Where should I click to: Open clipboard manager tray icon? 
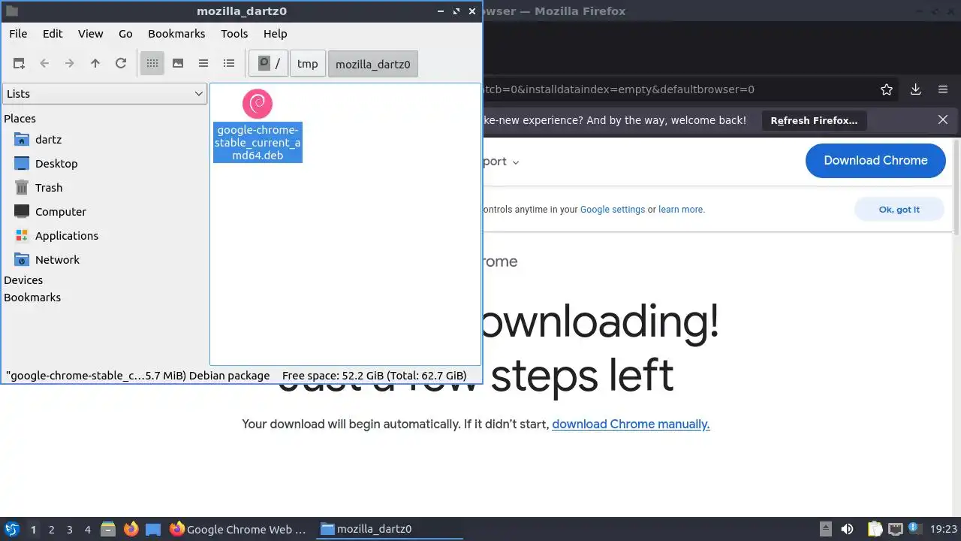(x=875, y=529)
